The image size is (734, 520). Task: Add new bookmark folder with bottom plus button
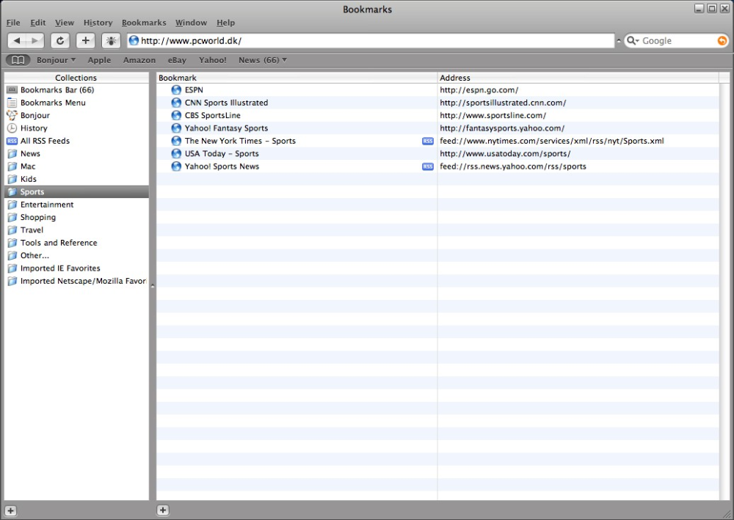[163, 510]
